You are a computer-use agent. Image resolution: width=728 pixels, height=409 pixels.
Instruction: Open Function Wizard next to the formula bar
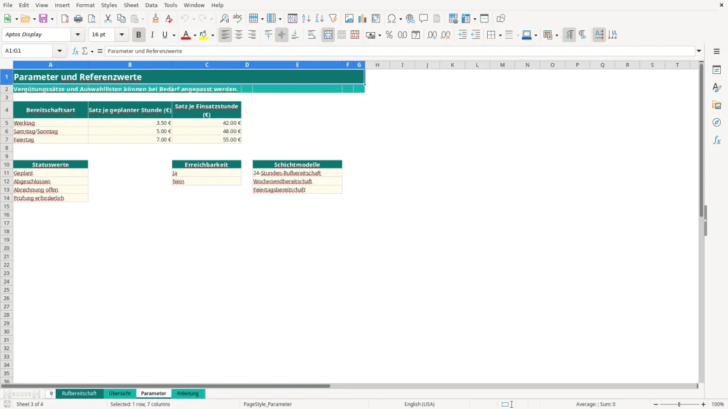click(76, 52)
